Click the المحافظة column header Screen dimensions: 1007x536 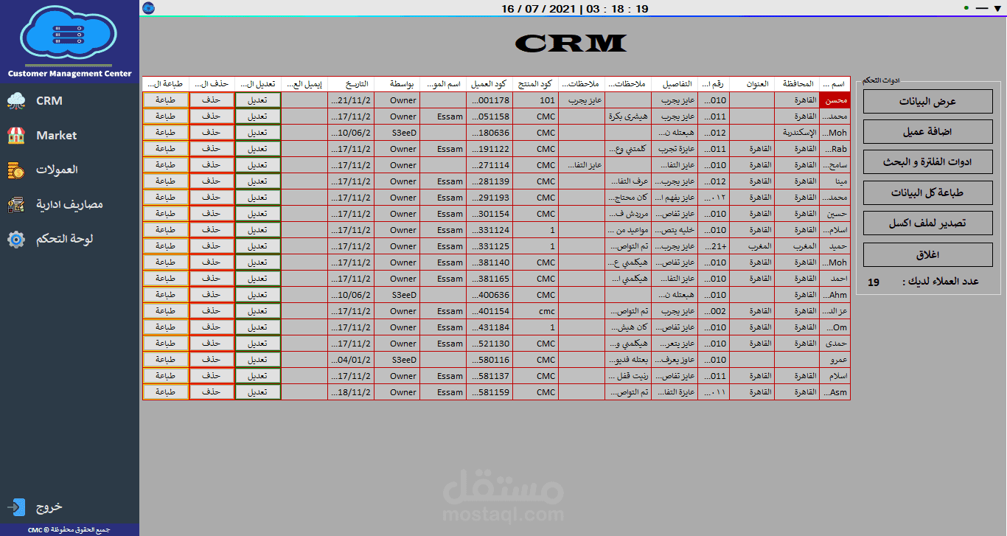click(x=797, y=84)
